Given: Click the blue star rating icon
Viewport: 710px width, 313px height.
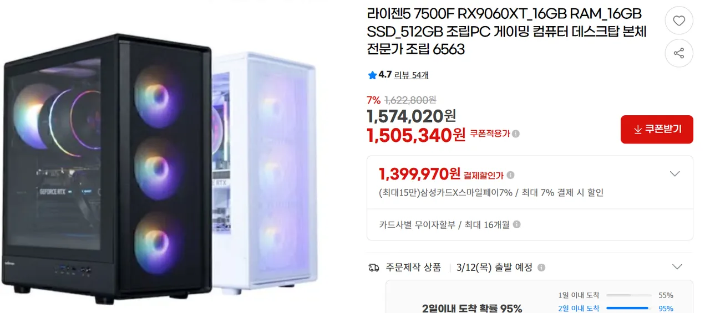Looking at the screenshot, I should click(372, 75).
